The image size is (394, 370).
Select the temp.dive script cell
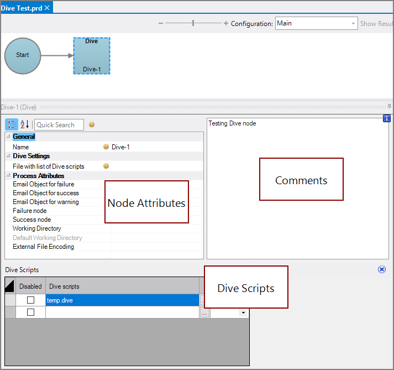pos(122,300)
